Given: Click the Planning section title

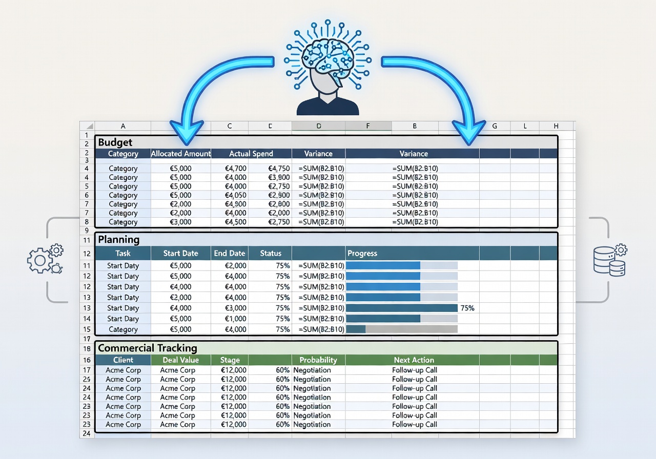Looking at the screenshot, I should click(118, 239).
